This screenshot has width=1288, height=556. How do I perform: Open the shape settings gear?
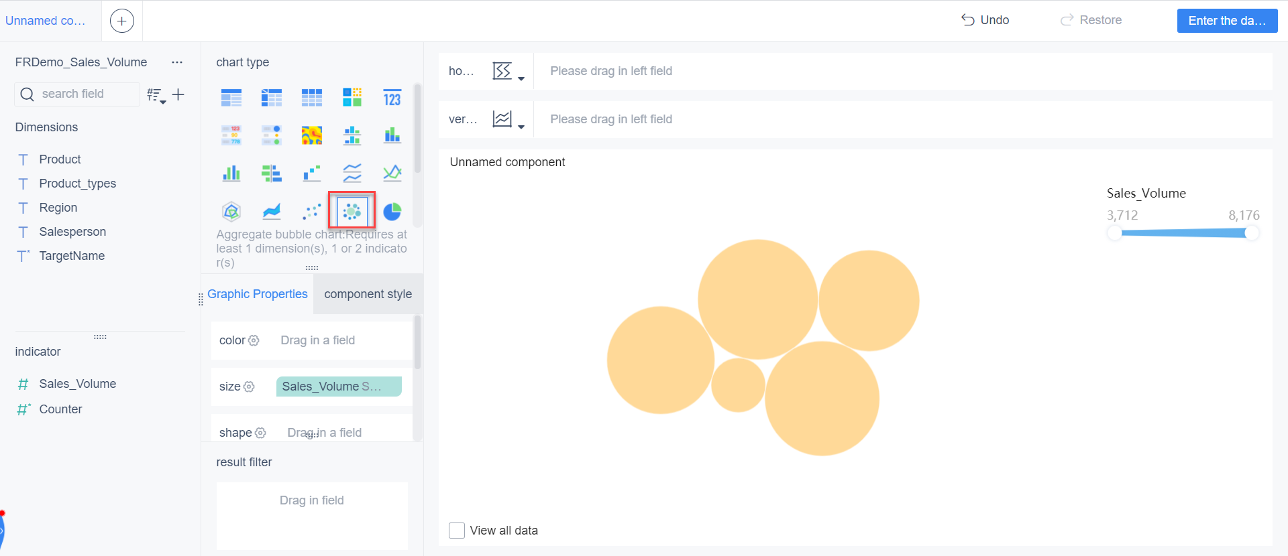point(260,433)
